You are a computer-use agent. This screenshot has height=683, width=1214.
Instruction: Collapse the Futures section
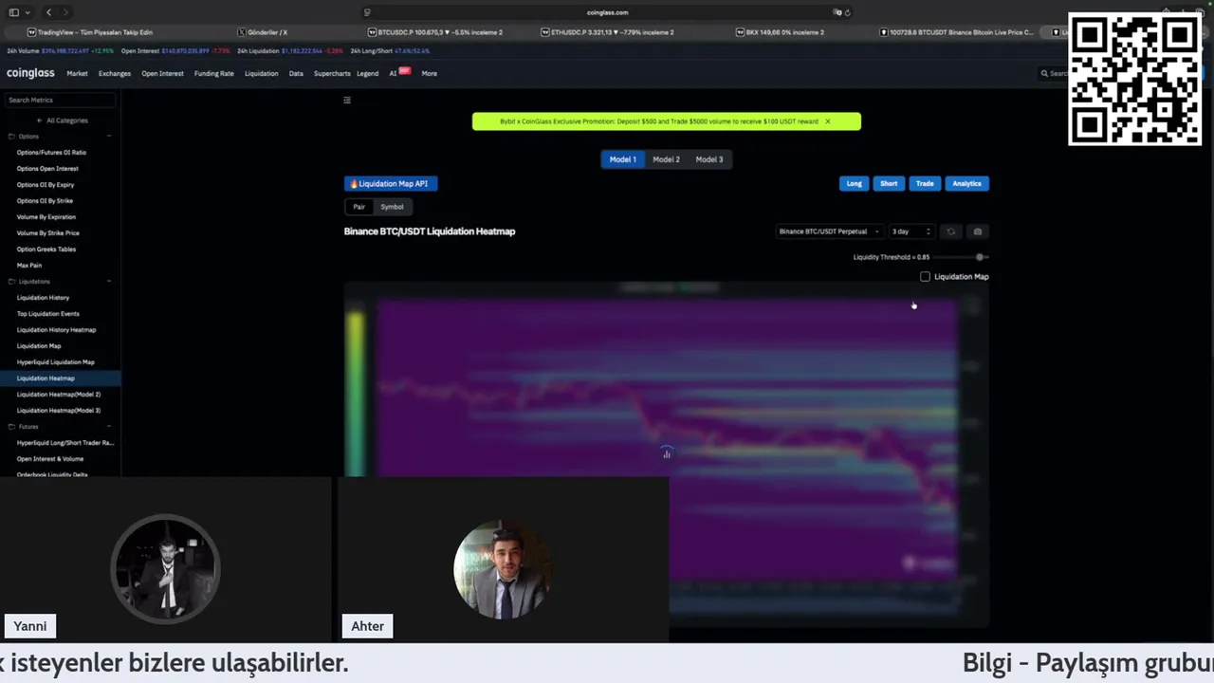pyautogui.click(x=109, y=427)
